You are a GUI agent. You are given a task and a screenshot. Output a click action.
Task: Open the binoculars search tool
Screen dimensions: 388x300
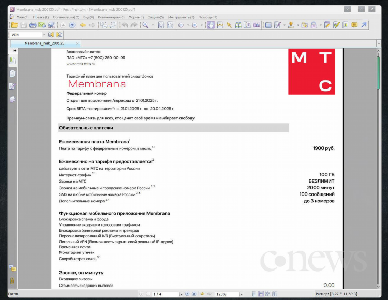click(238, 25)
